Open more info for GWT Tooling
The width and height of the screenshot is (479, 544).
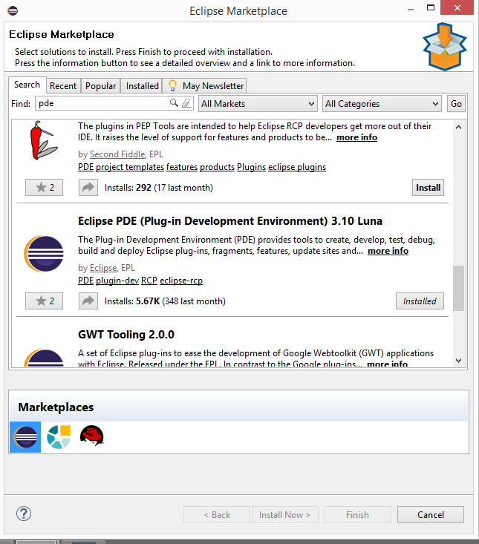pyautogui.click(x=388, y=364)
